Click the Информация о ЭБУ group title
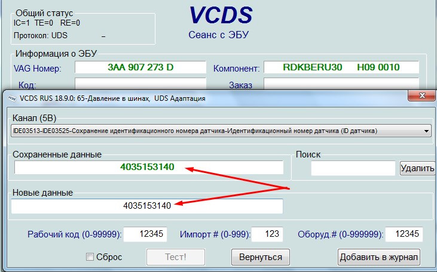 pyautogui.click(x=56, y=54)
